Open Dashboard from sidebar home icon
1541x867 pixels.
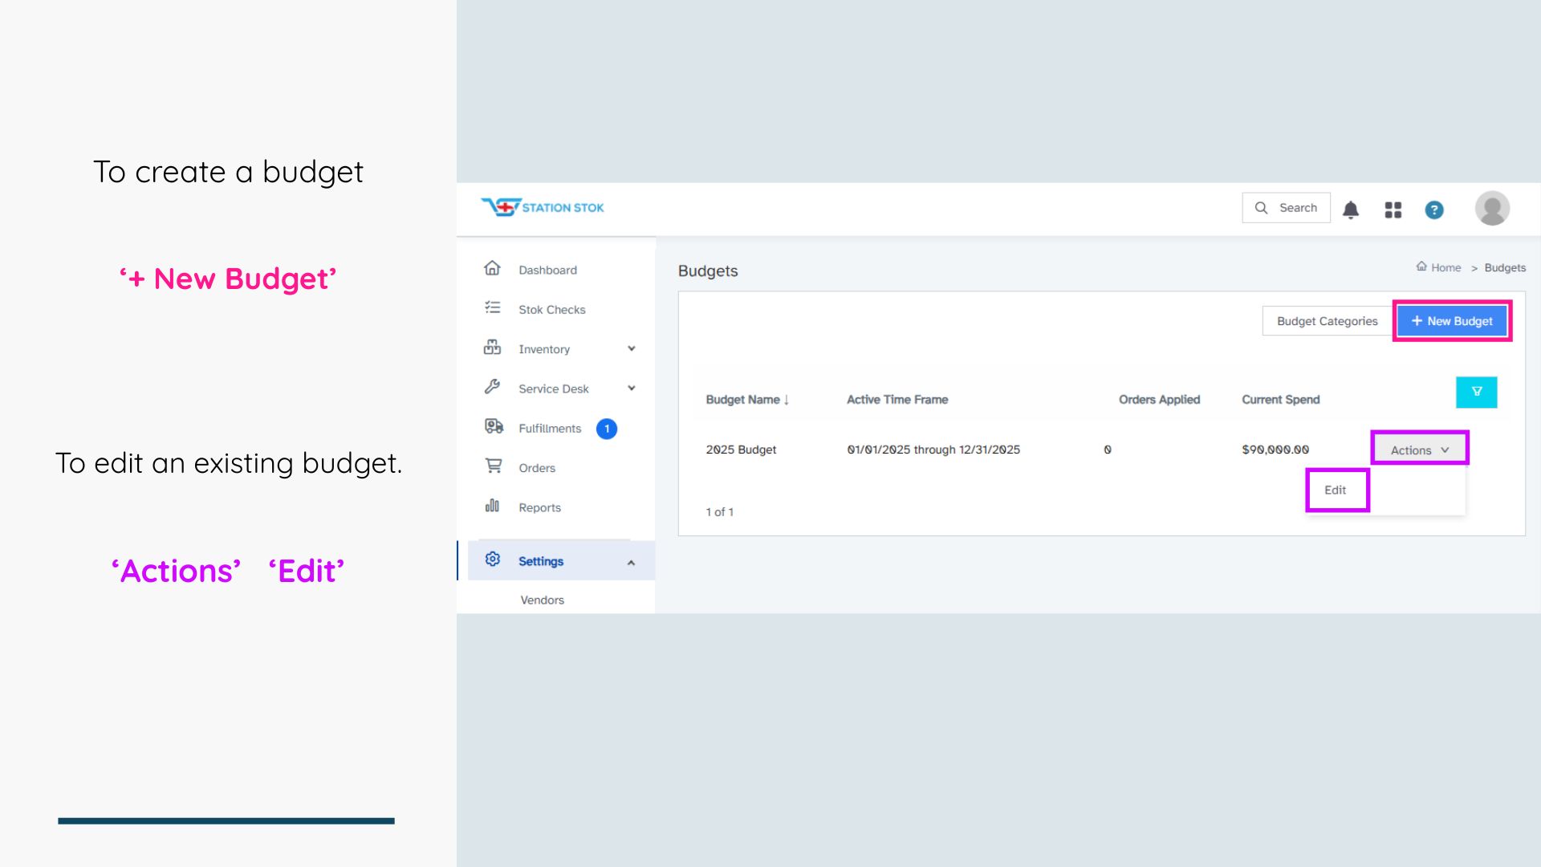coord(492,268)
